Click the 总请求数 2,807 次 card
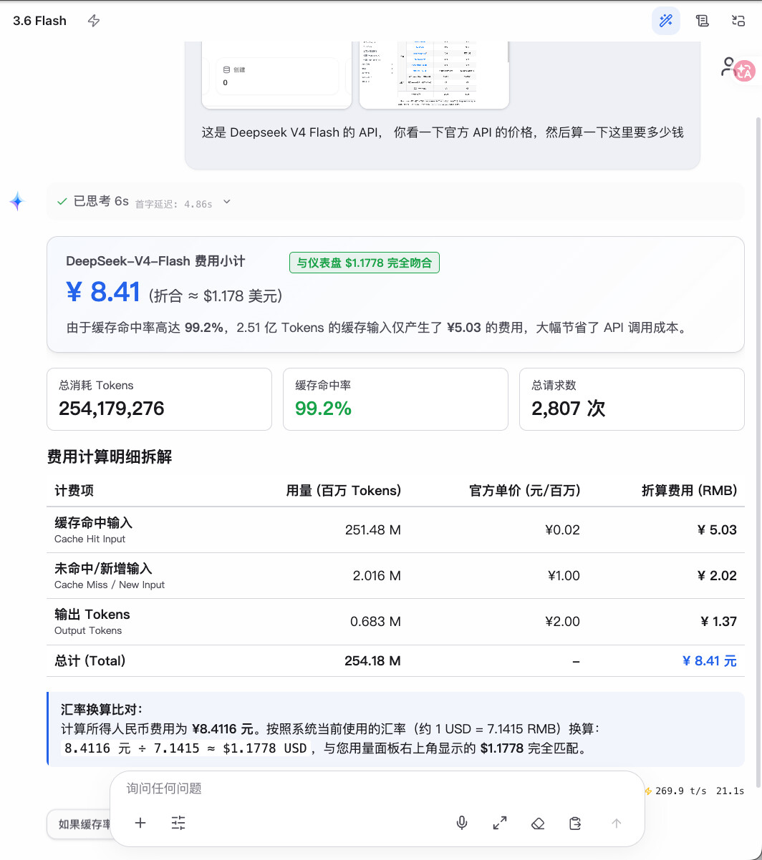Screen dimensions: 762x860 (x=632, y=399)
